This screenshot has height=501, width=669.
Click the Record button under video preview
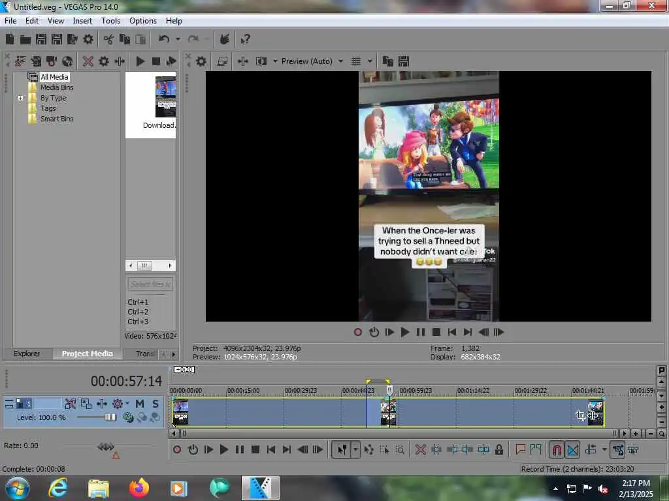358,332
